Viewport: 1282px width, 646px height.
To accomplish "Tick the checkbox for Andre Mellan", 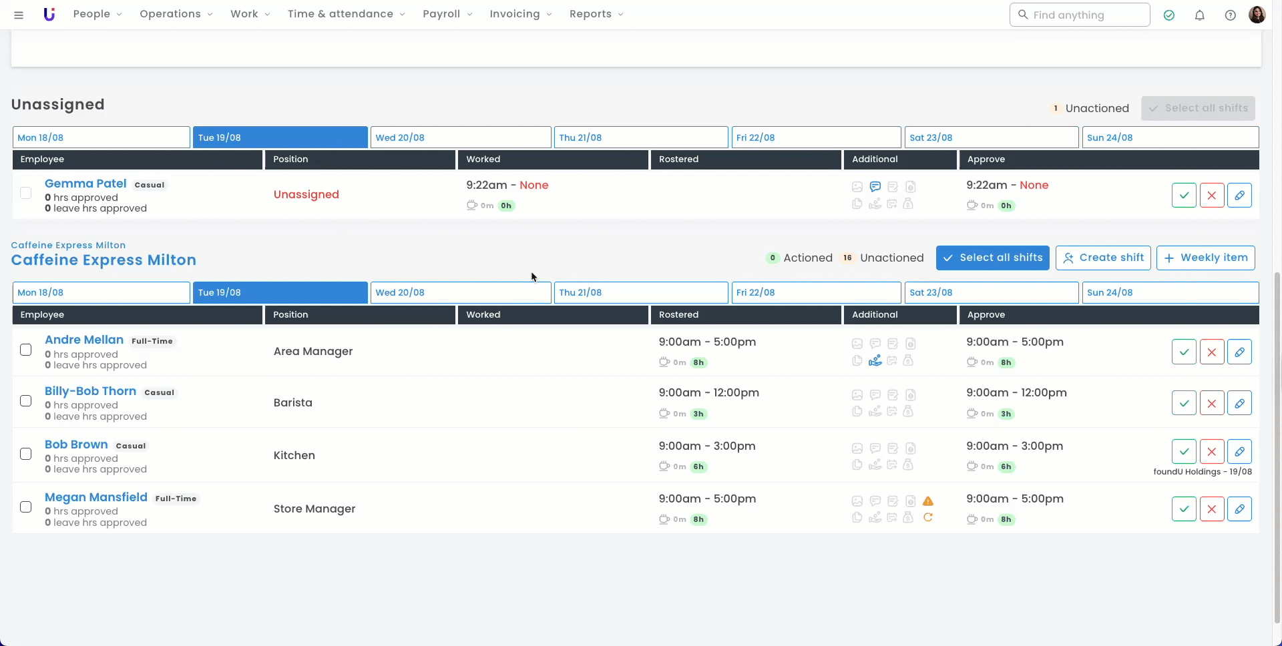I will point(26,350).
